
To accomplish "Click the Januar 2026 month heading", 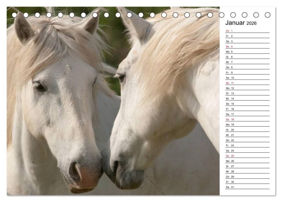I will [x=241, y=23].
